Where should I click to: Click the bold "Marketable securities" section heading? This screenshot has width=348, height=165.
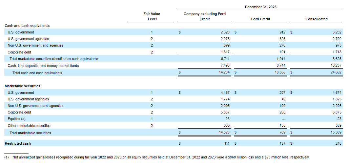point(22,86)
